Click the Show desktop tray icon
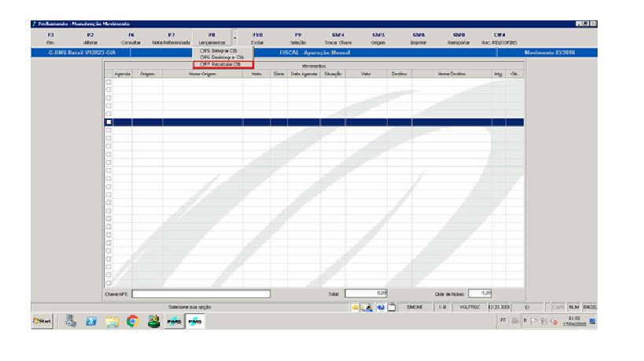This screenshot has width=644, height=361. click(x=592, y=321)
